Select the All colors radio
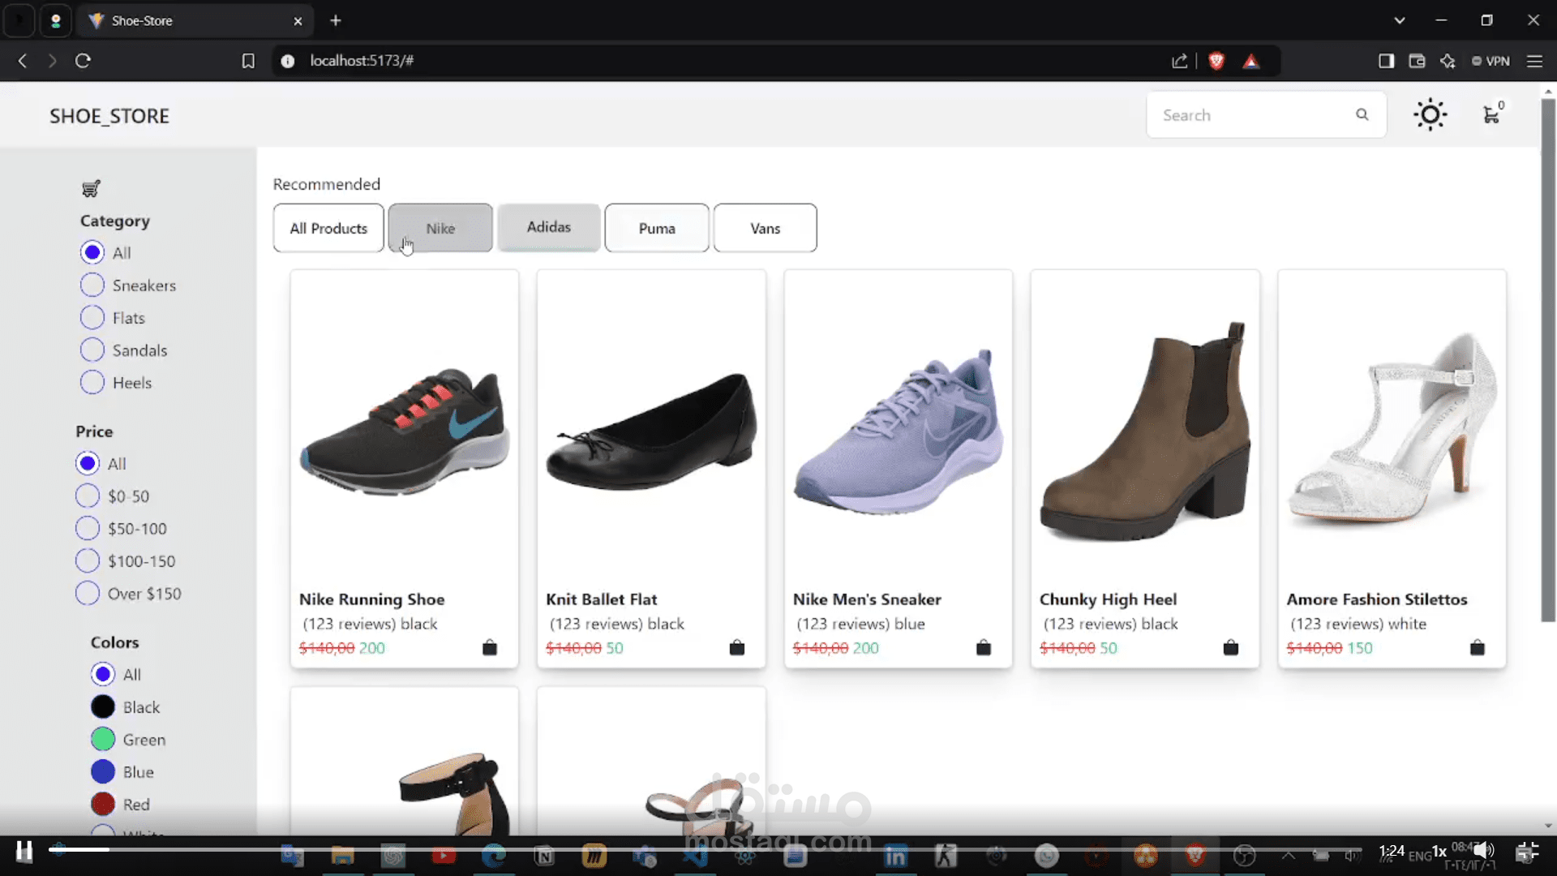 click(103, 674)
